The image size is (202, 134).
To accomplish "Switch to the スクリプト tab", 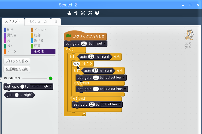I will 13,21.
